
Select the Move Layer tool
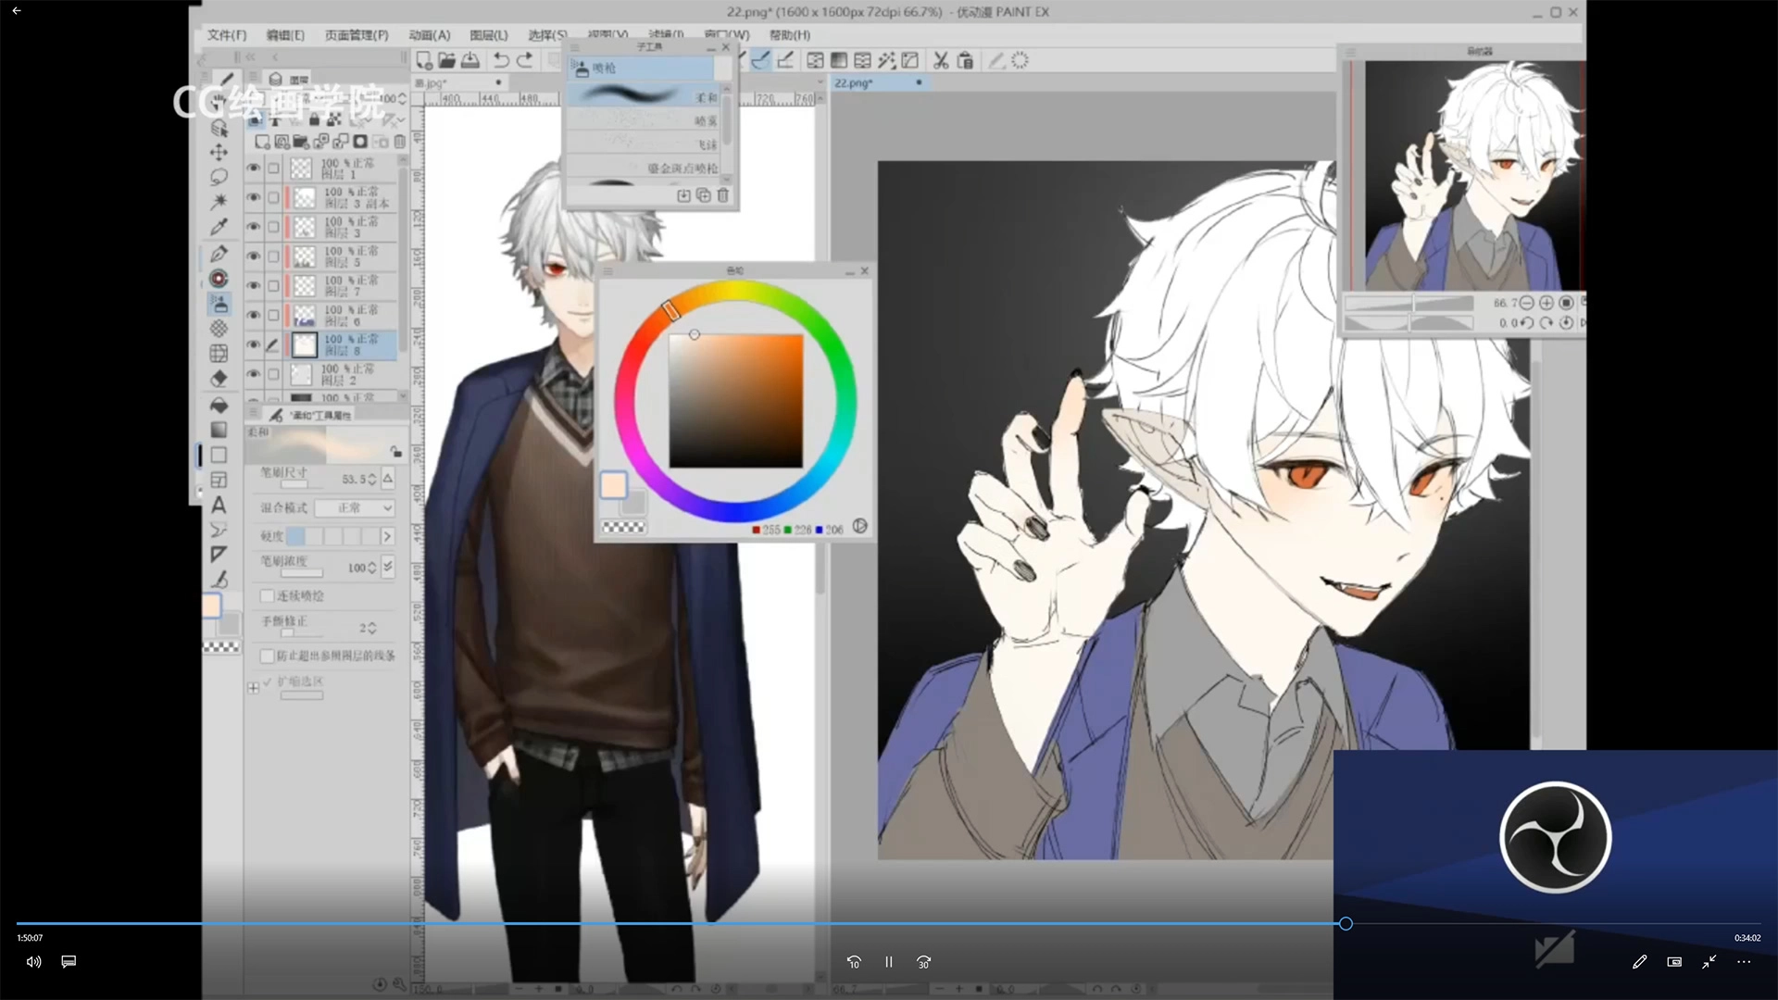point(219,152)
